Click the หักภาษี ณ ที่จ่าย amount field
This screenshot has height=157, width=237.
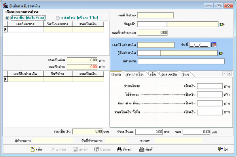[x=210, y=103]
